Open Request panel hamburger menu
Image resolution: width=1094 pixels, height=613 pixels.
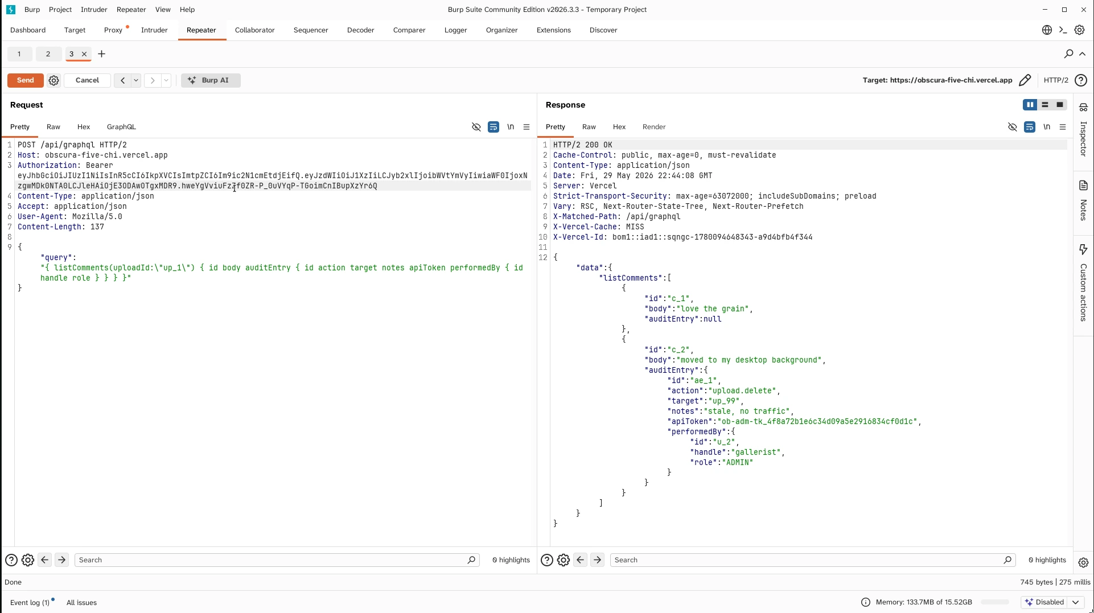(x=527, y=127)
